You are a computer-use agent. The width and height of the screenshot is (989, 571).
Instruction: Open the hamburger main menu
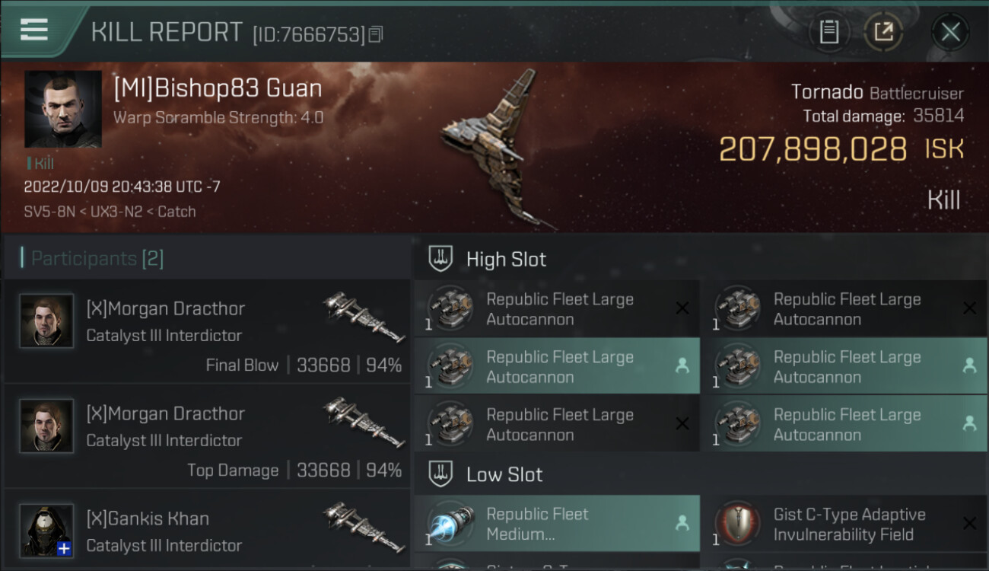click(34, 30)
